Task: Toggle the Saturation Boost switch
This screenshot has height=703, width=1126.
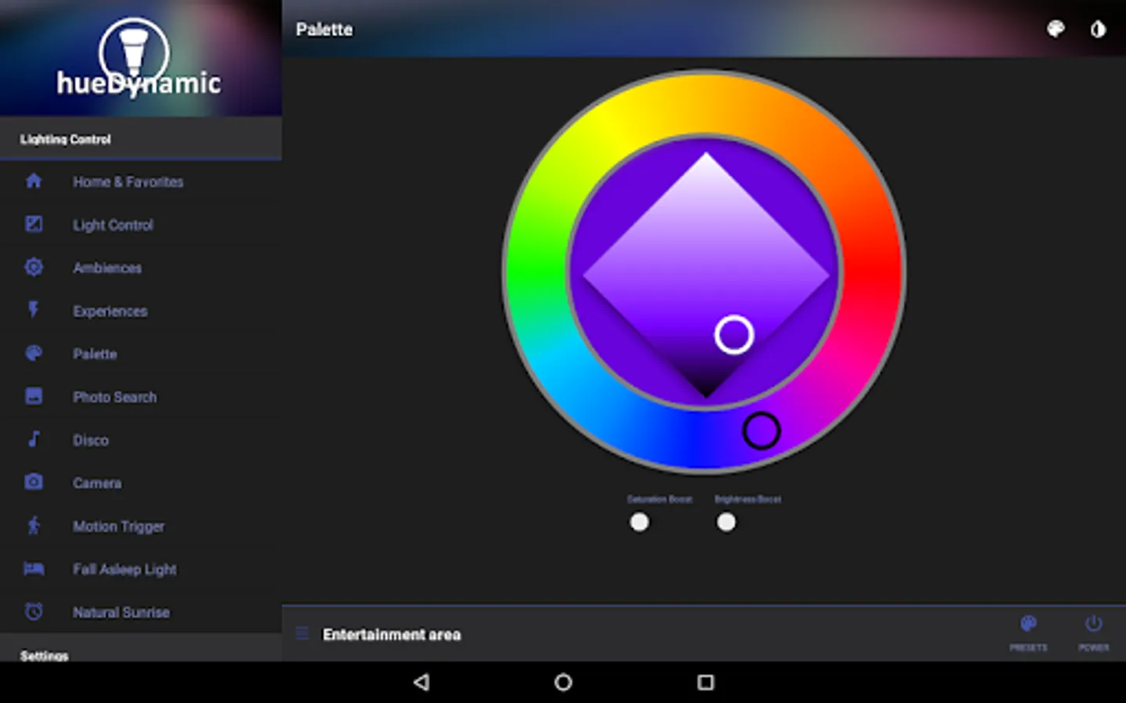Action: (x=640, y=522)
